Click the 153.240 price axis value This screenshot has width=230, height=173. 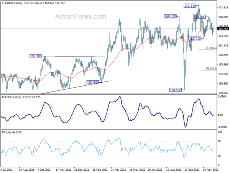tap(223, 74)
